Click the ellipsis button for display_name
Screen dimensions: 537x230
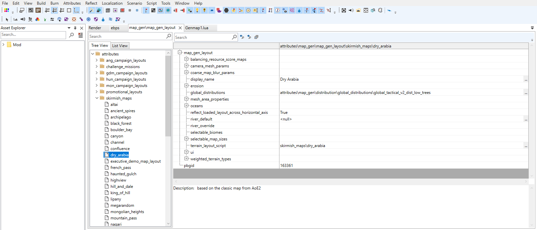[526, 79]
